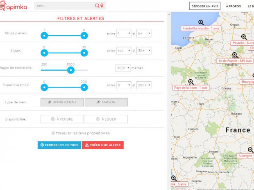Open the À propos menu
The height and width of the screenshot is (190, 254).
[x=234, y=6]
